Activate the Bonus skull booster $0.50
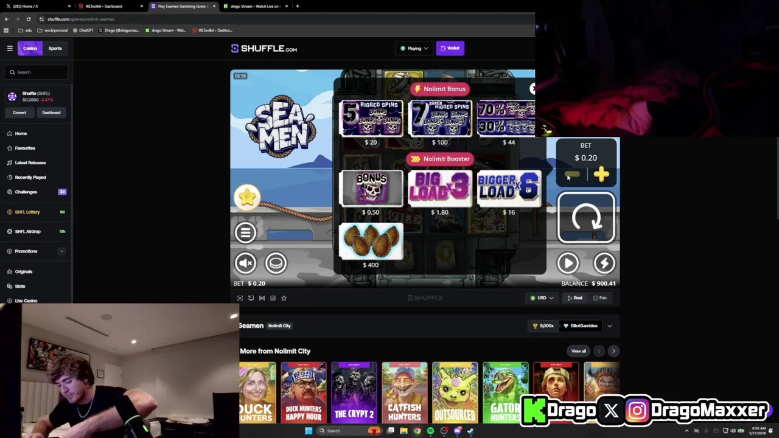This screenshot has height=438, width=779. click(371, 188)
